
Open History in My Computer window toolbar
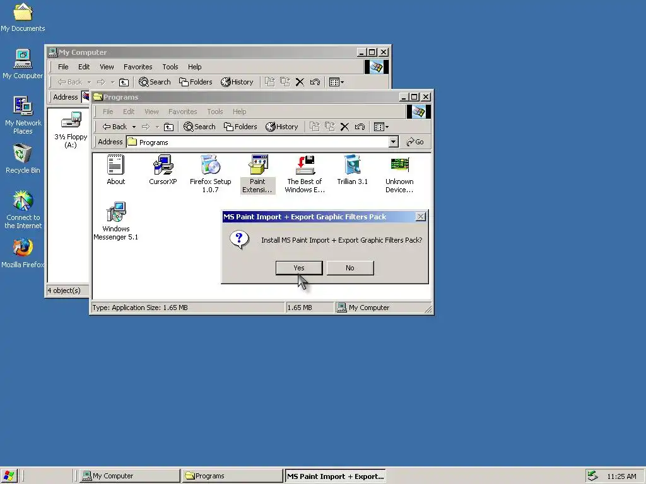pyautogui.click(x=237, y=82)
